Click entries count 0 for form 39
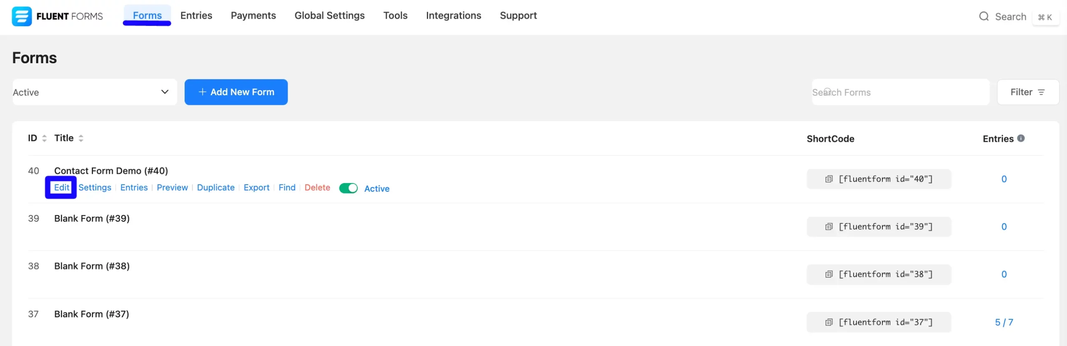Screen dimensions: 1067x346 1004,227
